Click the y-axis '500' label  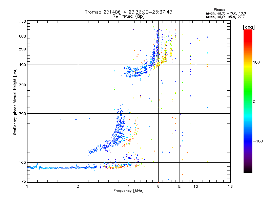click(x=22, y=49)
